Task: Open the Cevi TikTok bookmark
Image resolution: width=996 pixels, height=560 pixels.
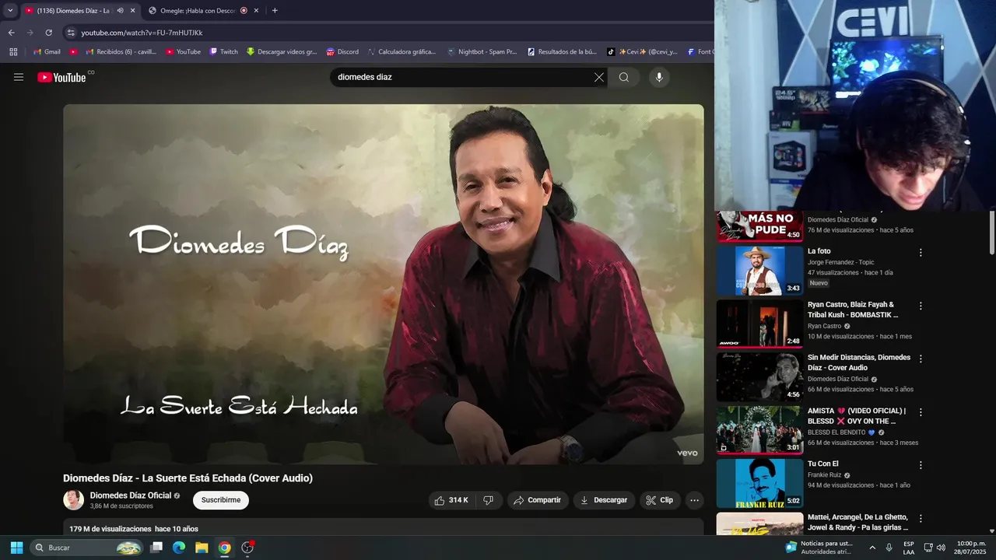Action: tap(643, 52)
